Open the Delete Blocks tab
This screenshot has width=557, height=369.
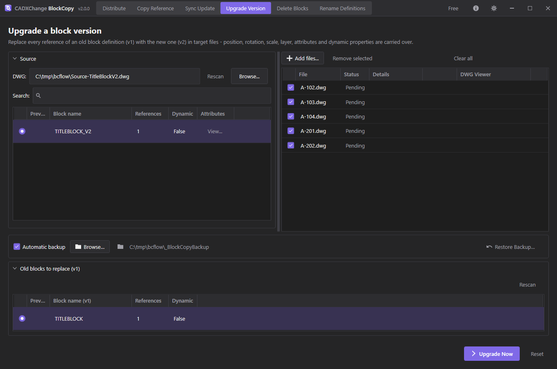292,8
